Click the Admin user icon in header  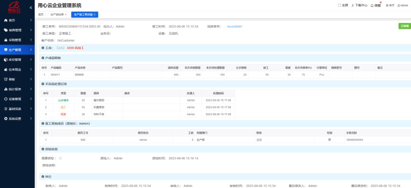399,5
